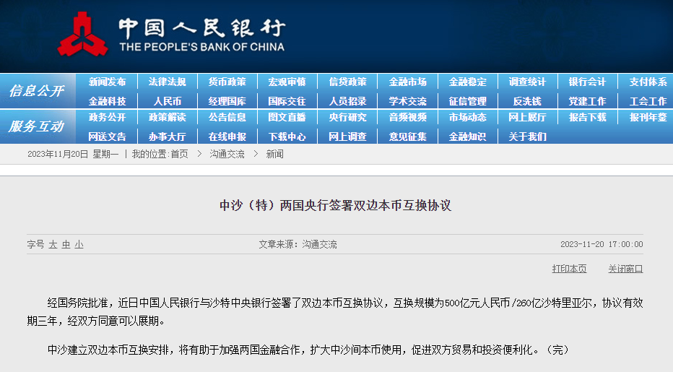This screenshot has width=673, height=372.
Task: Go to 货币政策 section
Action: point(227,82)
